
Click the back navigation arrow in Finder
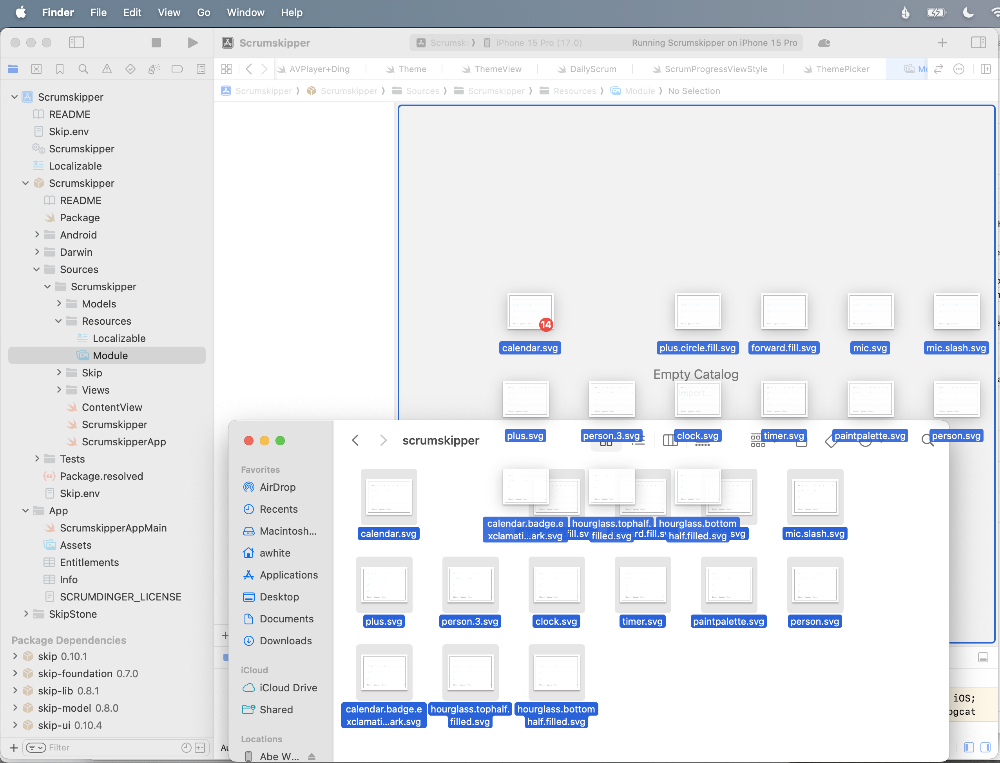[356, 441]
